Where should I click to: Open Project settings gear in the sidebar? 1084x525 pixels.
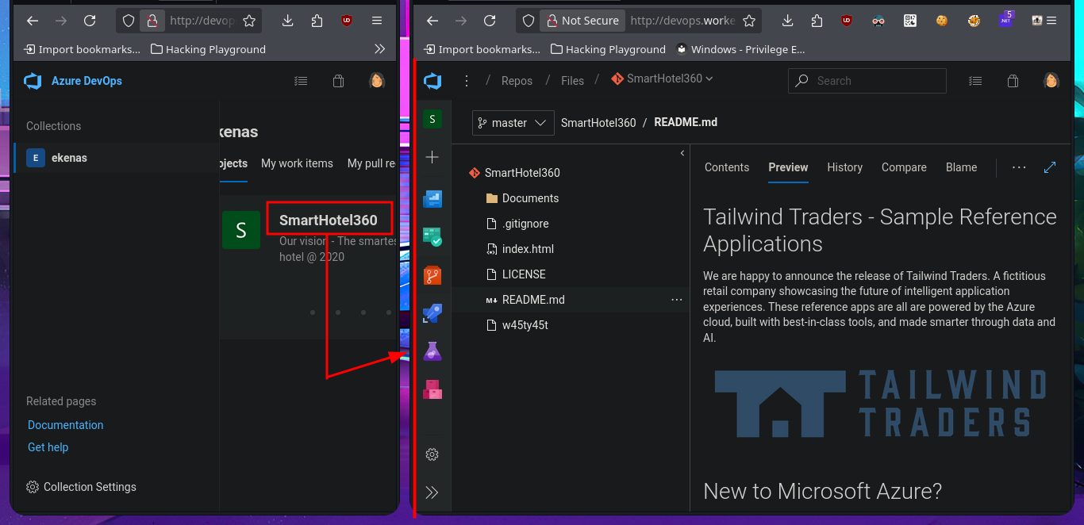pyautogui.click(x=432, y=454)
